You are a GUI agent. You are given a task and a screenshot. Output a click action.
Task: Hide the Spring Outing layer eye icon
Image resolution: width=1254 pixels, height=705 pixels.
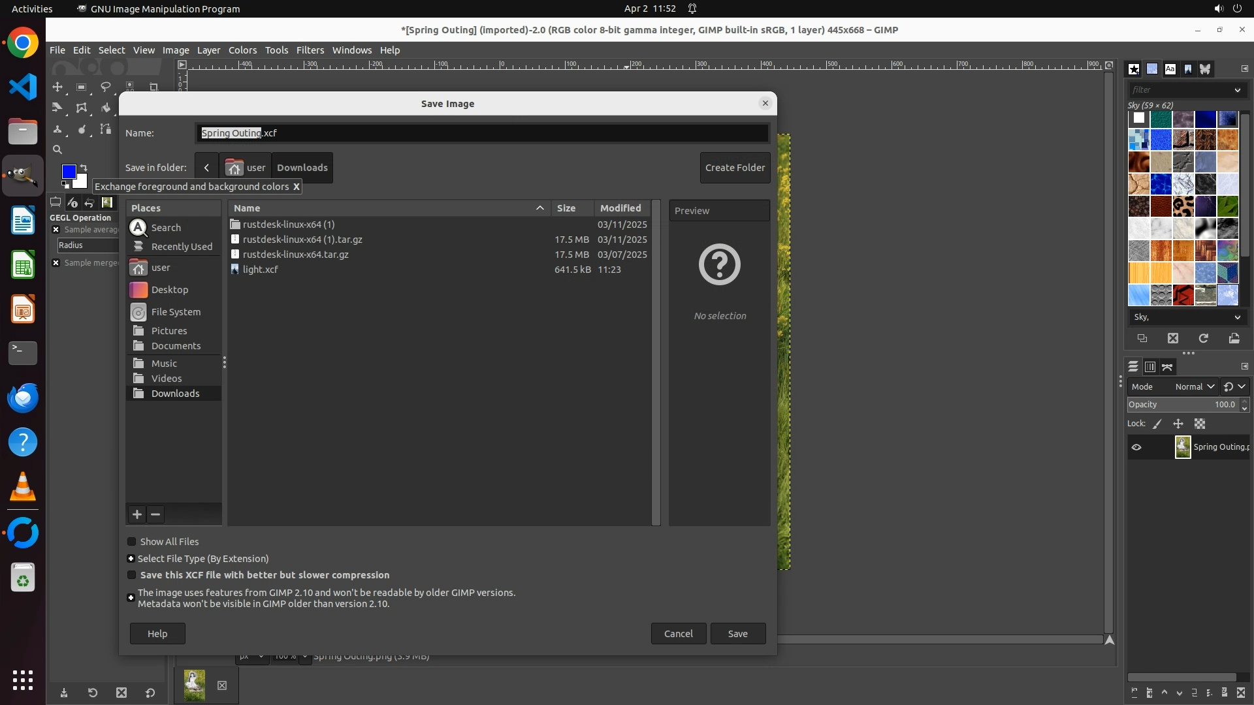(x=1136, y=447)
